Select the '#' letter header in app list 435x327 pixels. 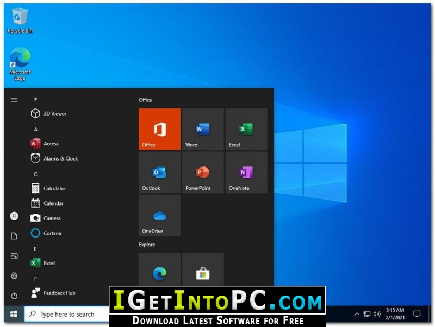(35, 99)
